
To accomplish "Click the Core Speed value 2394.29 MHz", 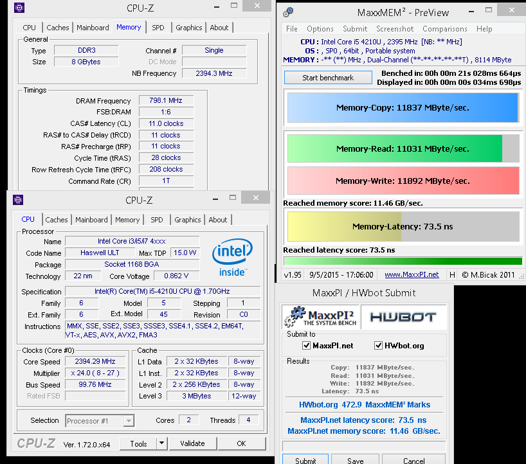I will (95, 361).
